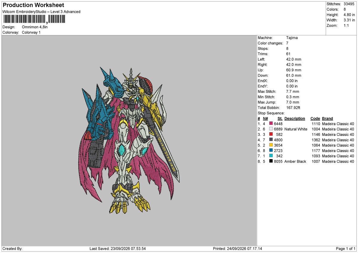Click the 'Color changes:' label
Screen dimensions: 358x253
pos(270,43)
